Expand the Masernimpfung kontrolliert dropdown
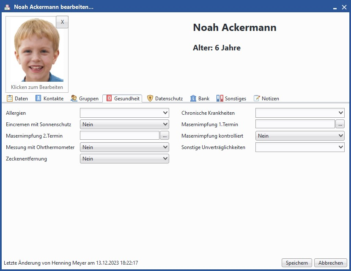Screen dimensions: 351x271 (300, 135)
